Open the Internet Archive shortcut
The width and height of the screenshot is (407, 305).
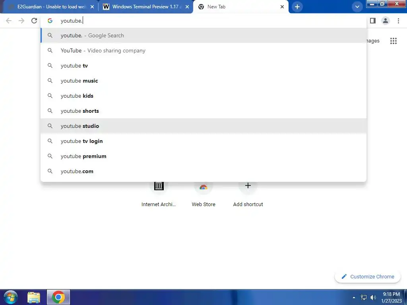pyautogui.click(x=159, y=195)
